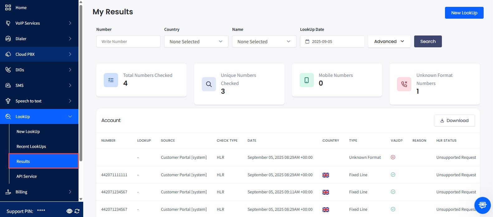The image size is (493, 217).
Task: Click the blue New LookUp button
Action: [x=464, y=13]
